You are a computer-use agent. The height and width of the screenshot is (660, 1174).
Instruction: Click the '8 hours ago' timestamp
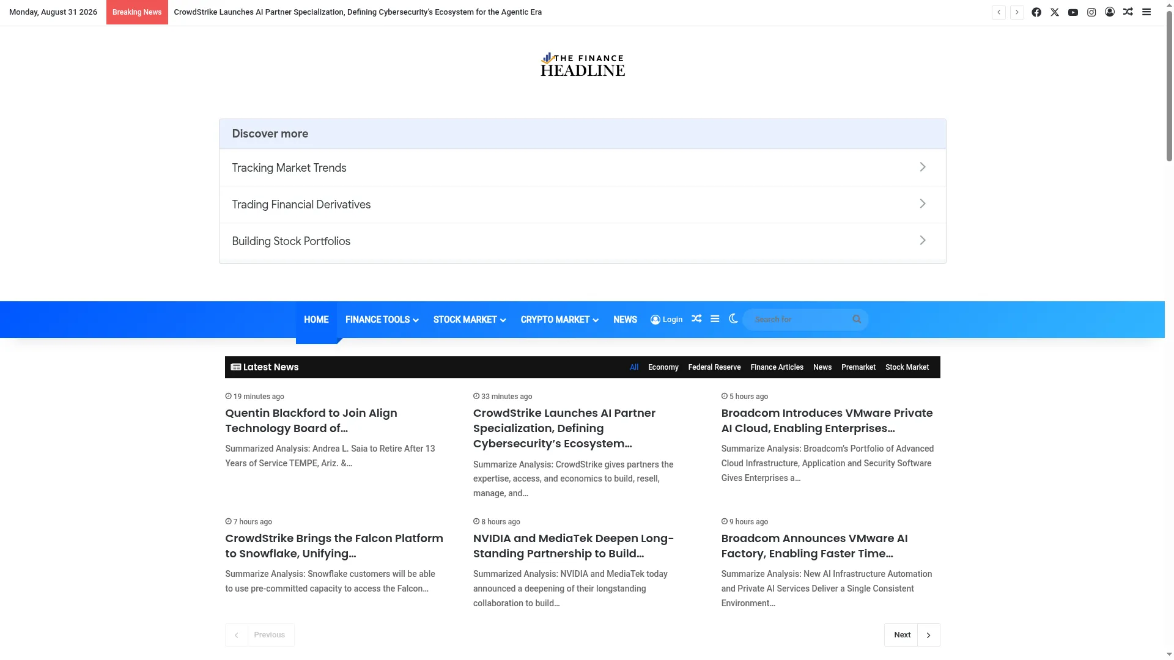497,522
